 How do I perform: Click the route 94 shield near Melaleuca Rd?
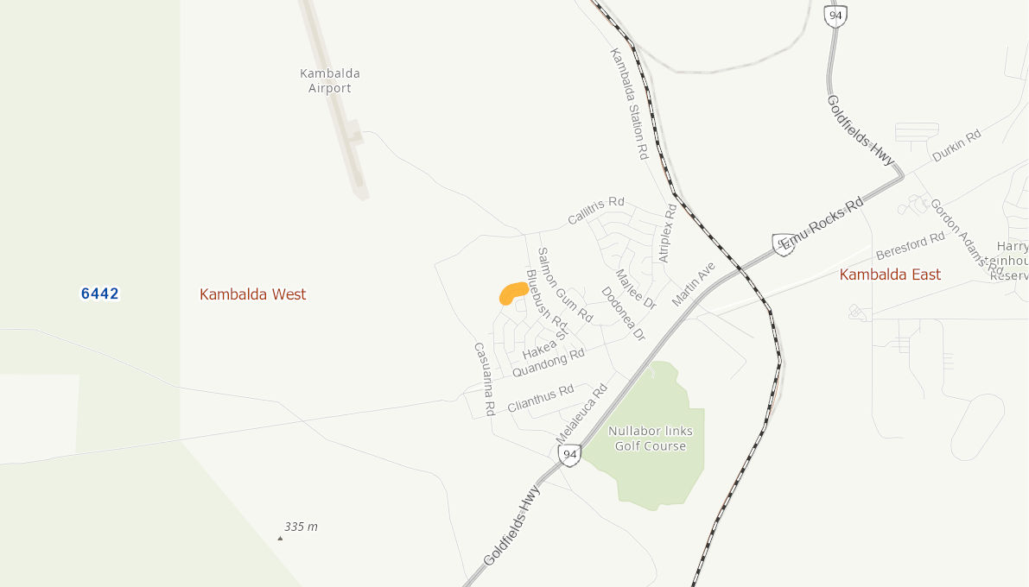569,455
